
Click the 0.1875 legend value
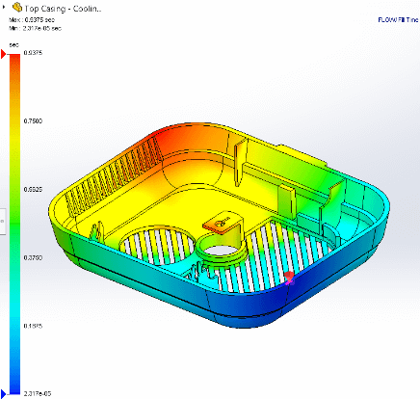(x=33, y=326)
